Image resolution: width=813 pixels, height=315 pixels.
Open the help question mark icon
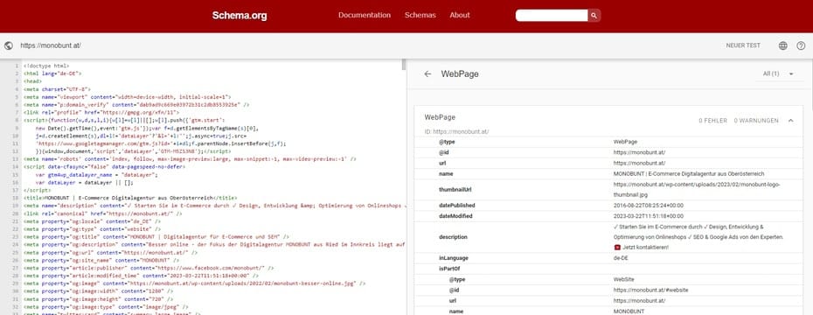(801, 45)
